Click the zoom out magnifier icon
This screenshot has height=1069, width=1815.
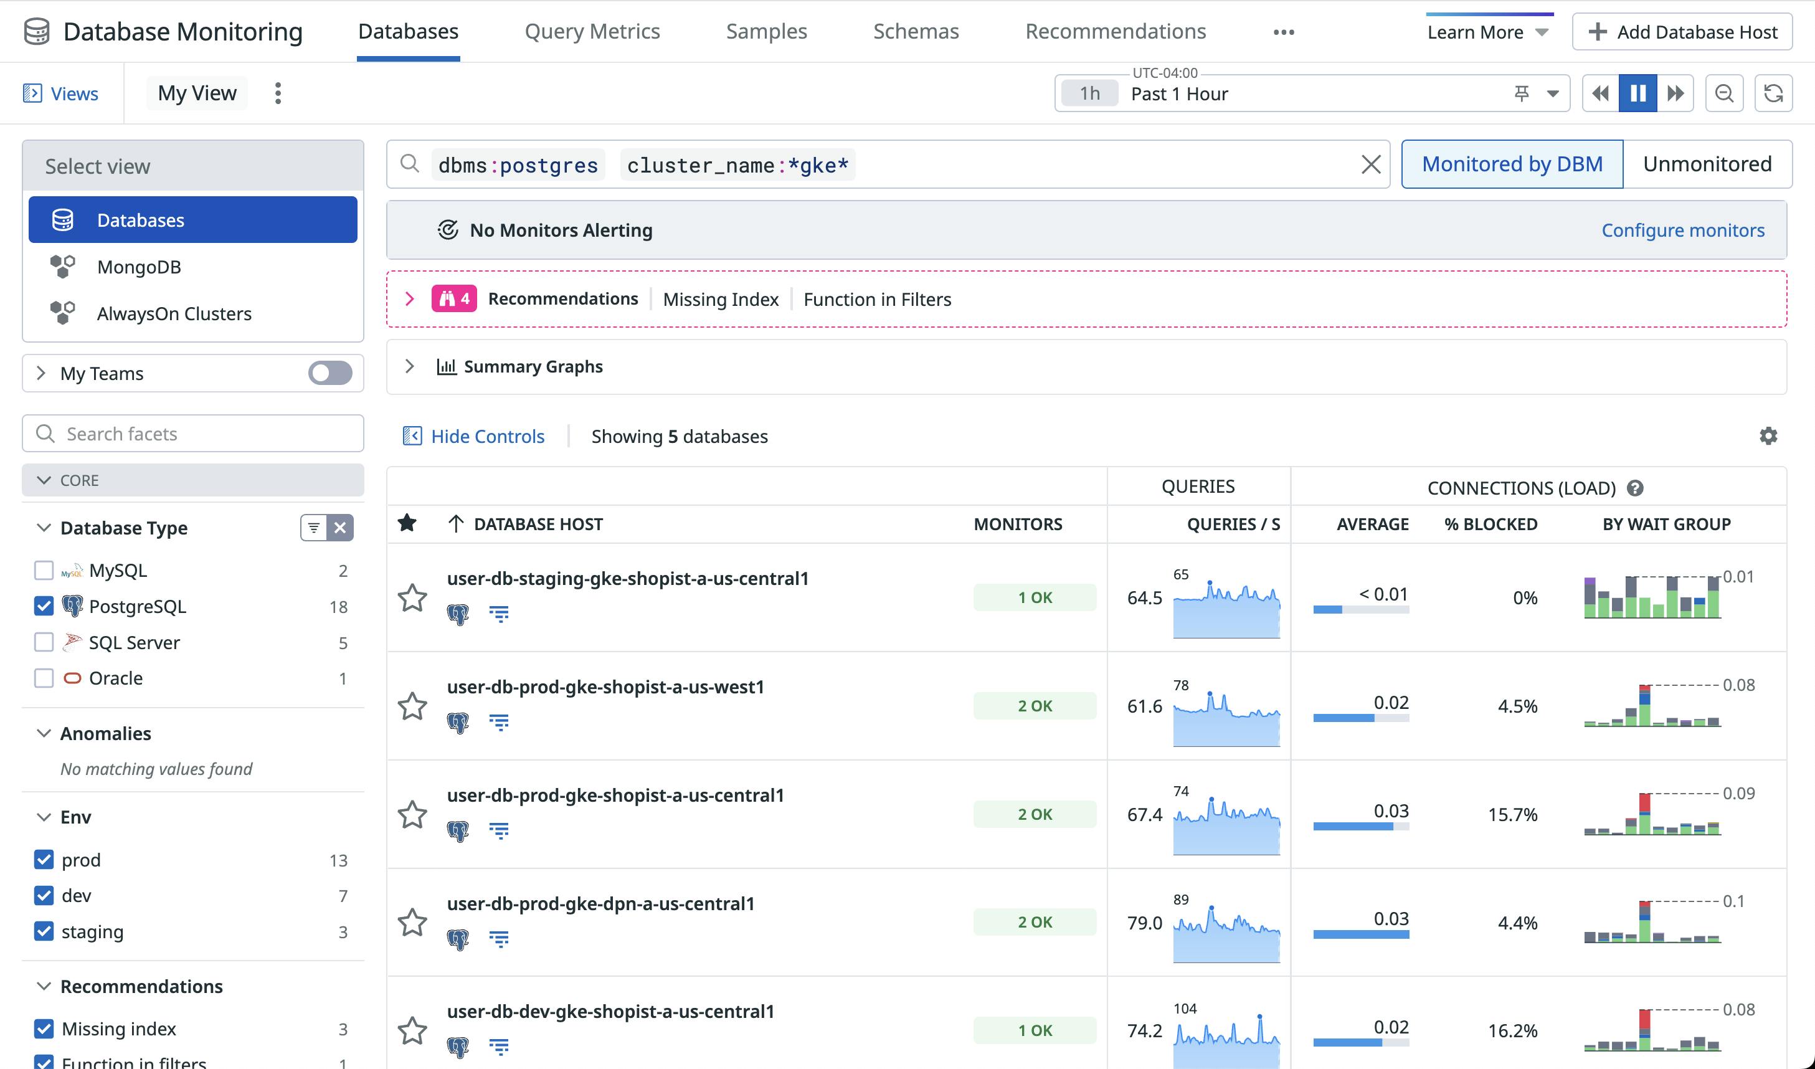pyautogui.click(x=1723, y=93)
